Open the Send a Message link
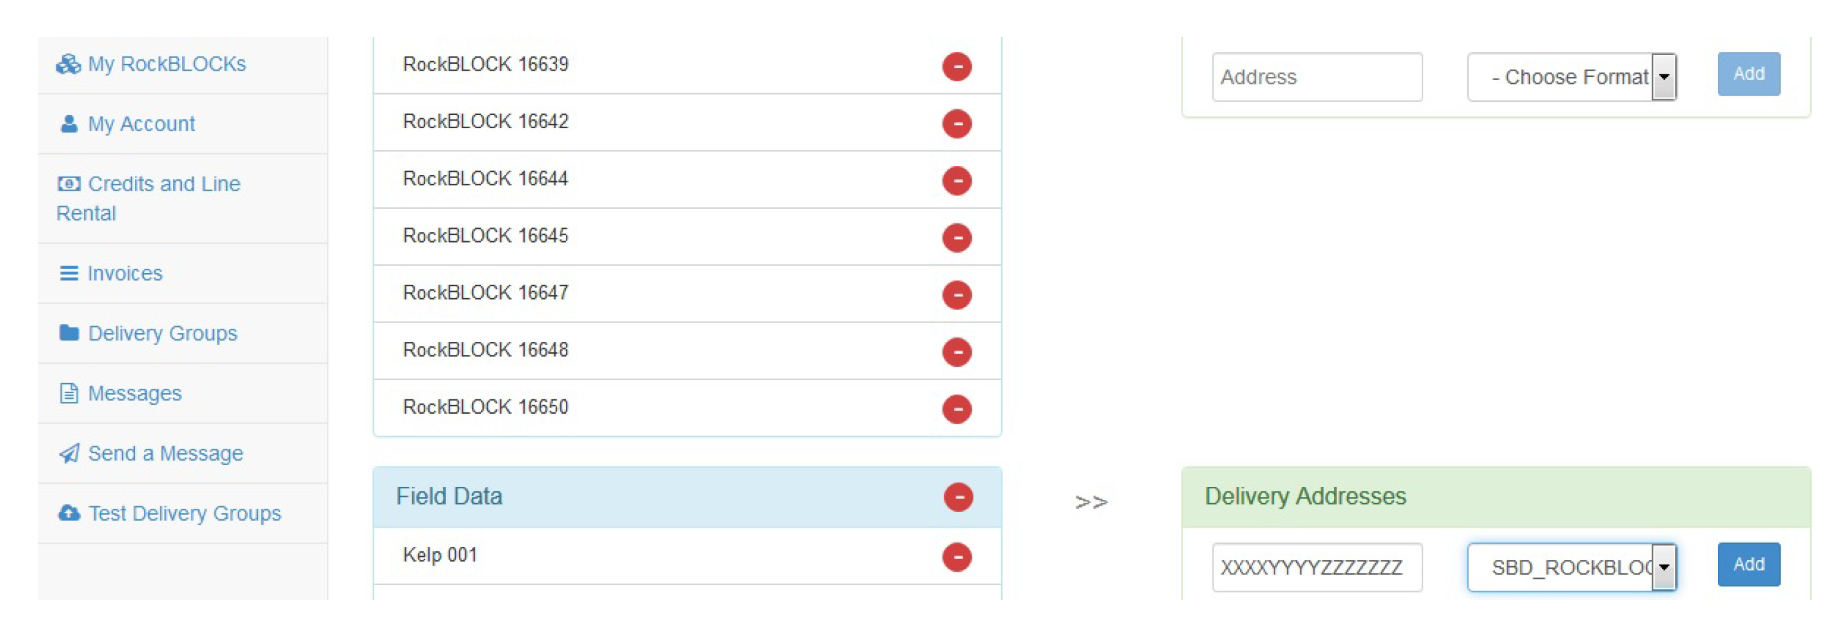Screen dimensions: 1841x635 point(165,454)
